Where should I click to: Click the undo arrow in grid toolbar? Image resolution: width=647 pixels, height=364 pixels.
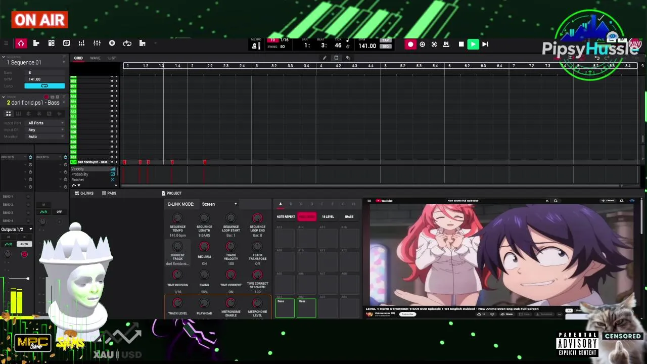coord(597,58)
